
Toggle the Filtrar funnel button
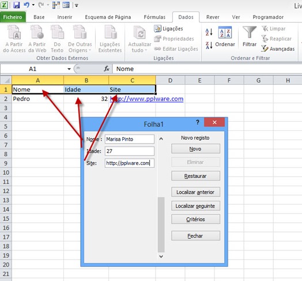[x=250, y=37]
